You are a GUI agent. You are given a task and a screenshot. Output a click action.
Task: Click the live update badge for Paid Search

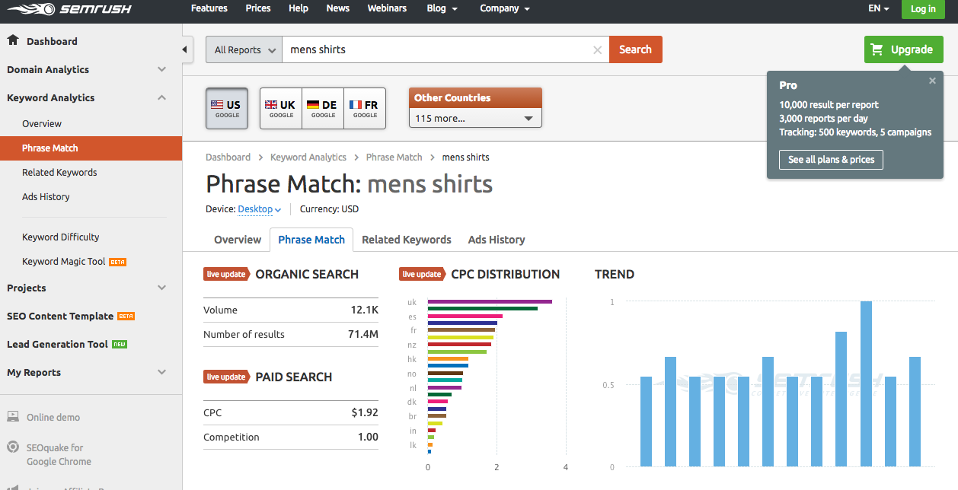227,377
